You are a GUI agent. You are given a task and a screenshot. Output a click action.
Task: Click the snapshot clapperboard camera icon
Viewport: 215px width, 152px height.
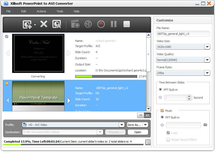coord(75,24)
